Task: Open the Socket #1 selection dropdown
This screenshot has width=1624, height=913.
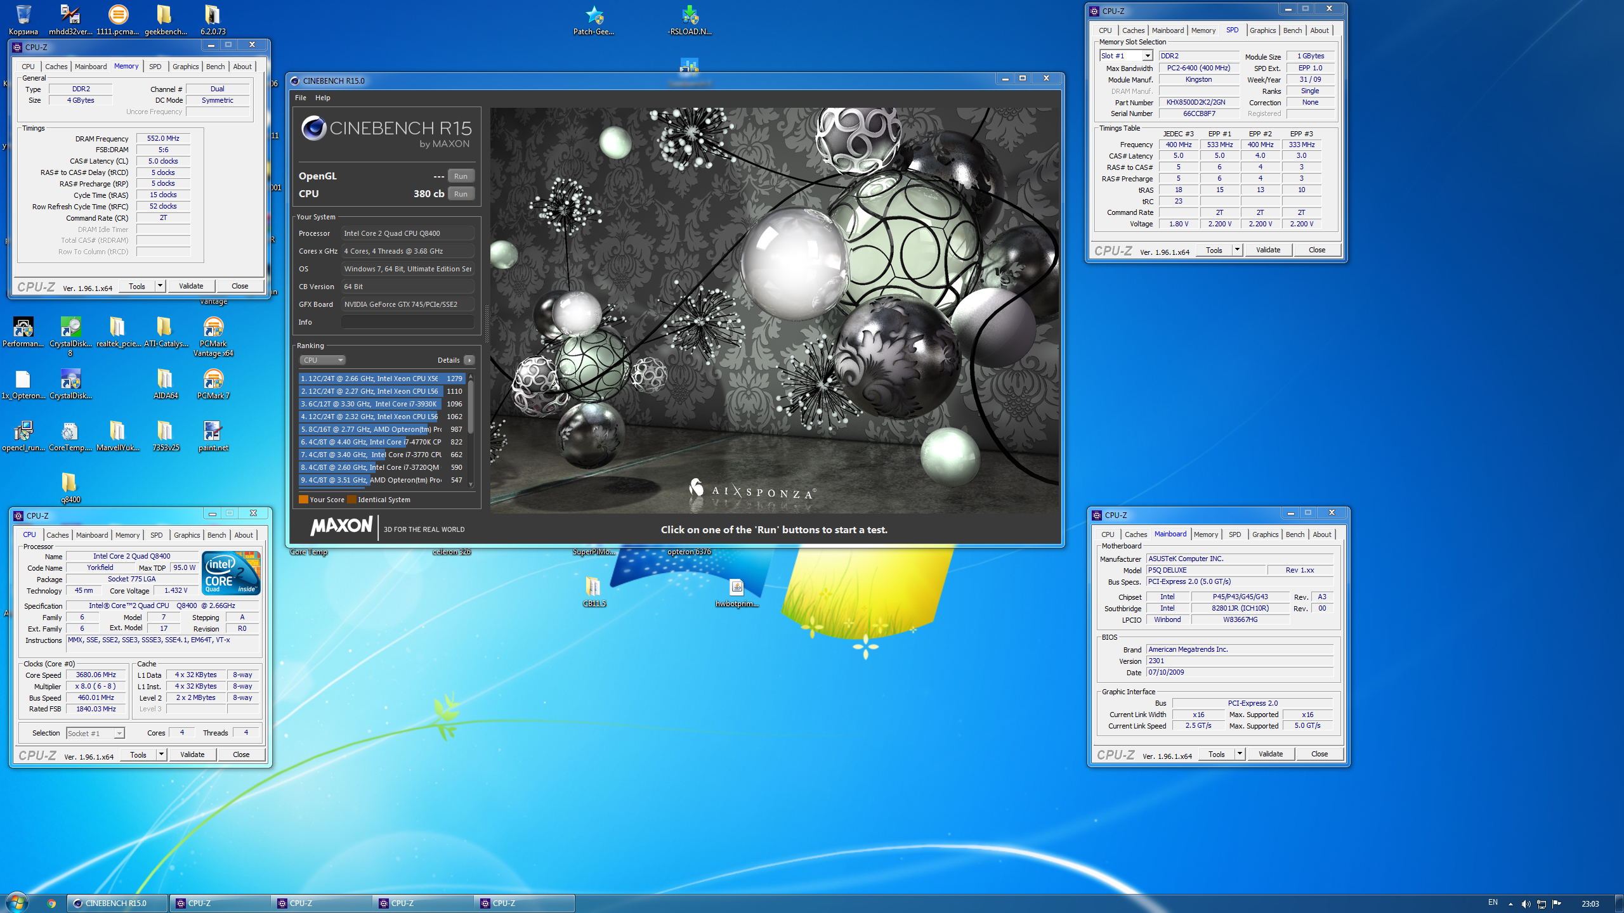Action: pyautogui.click(x=95, y=733)
